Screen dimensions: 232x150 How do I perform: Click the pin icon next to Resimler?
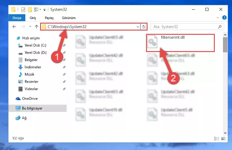coord(64,82)
